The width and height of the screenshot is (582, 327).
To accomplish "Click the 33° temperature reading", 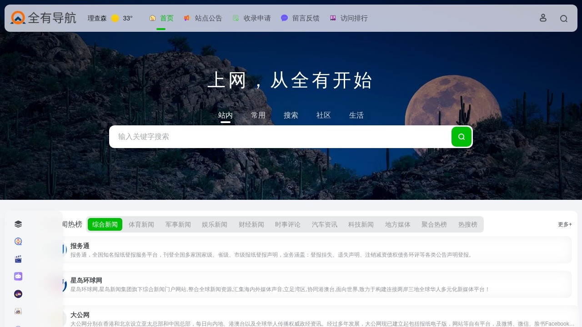I will 128,18.
